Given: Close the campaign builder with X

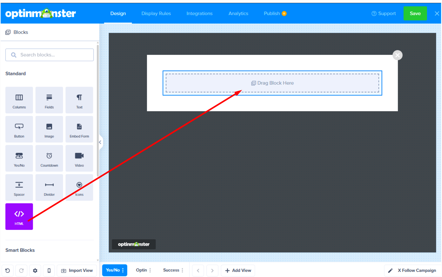Looking at the screenshot, I should (x=437, y=13).
